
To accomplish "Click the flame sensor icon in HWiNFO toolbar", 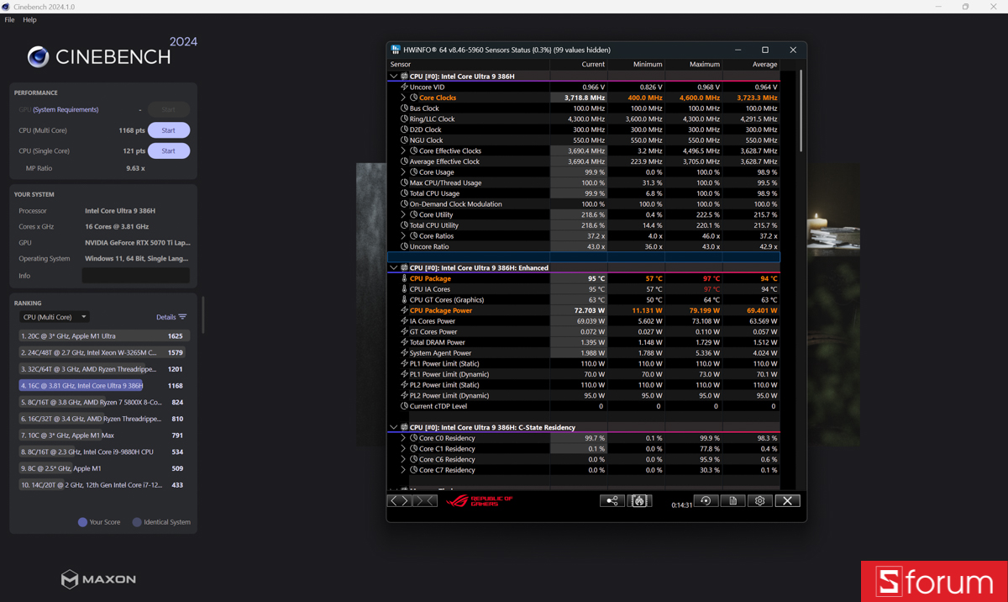I will tap(639, 501).
